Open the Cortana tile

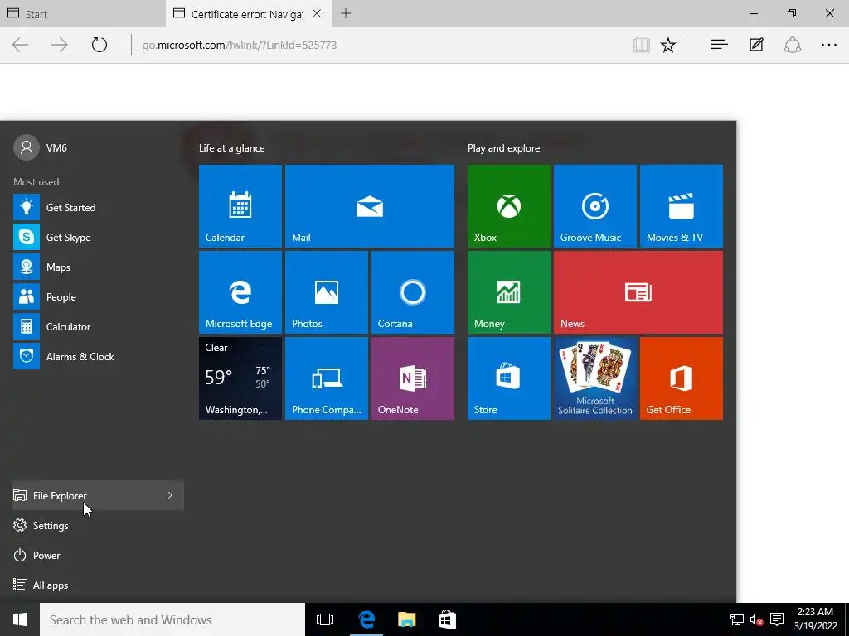coord(413,292)
